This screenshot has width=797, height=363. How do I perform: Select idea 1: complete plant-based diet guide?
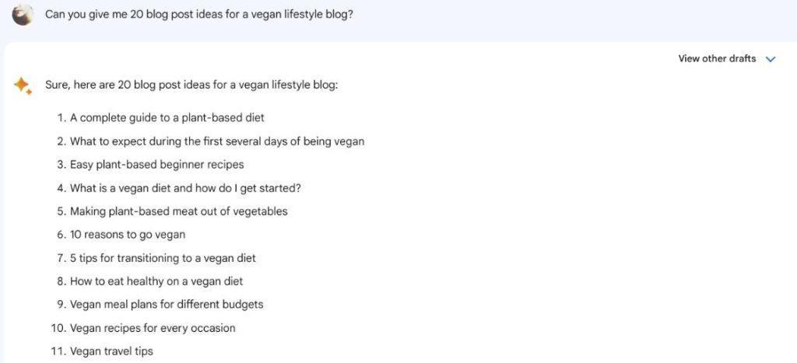coord(167,118)
